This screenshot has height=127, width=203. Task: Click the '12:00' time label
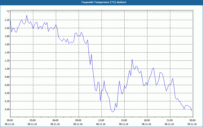click(101, 120)
